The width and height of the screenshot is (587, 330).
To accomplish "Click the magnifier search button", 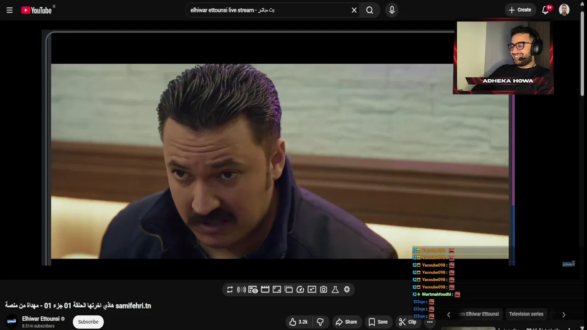I will 370,10.
